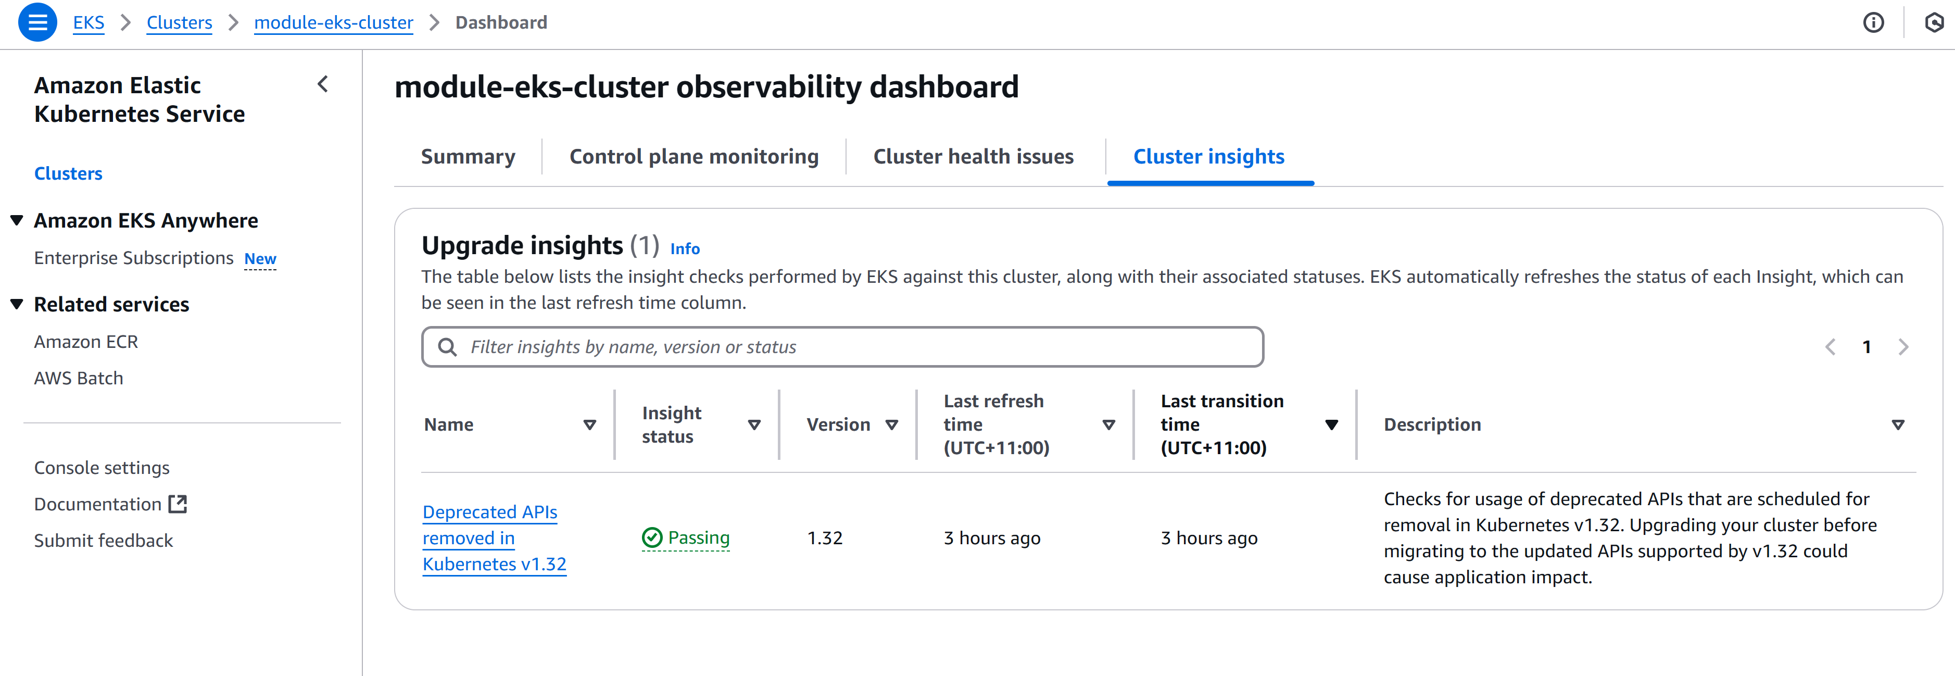Collapse the Amazon EKS Anywhere section
Image resolution: width=1955 pixels, height=676 pixels.
[x=17, y=220]
